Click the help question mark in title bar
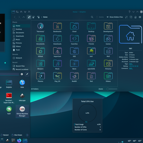 [129, 12]
